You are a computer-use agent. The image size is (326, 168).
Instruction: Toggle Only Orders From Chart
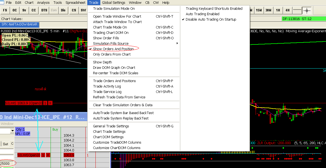134,54
